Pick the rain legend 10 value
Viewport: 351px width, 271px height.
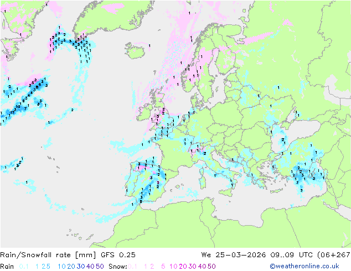click(62, 267)
